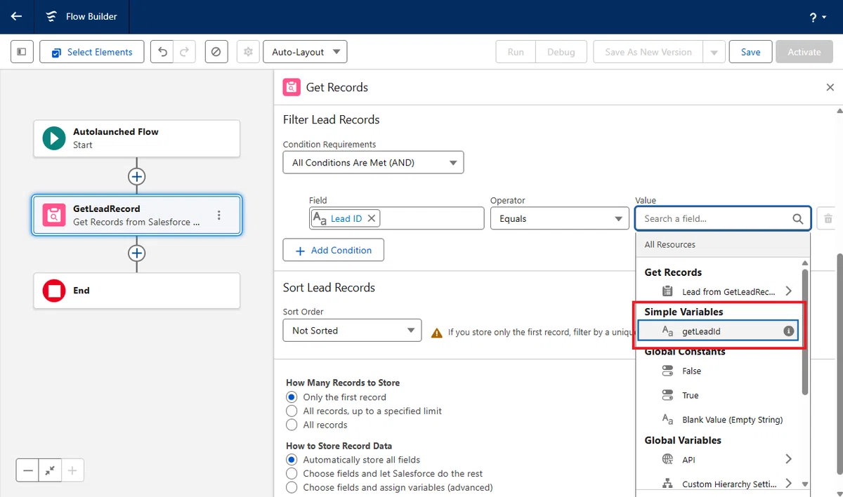Choose the False global constant

coord(719,371)
